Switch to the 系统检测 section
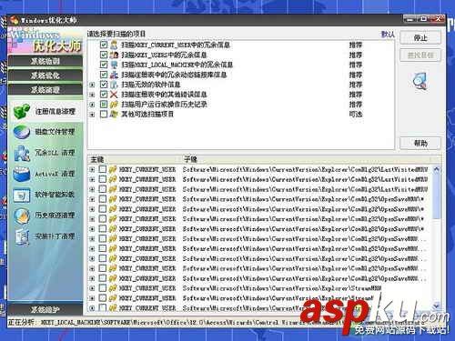 pyautogui.click(x=45, y=61)
